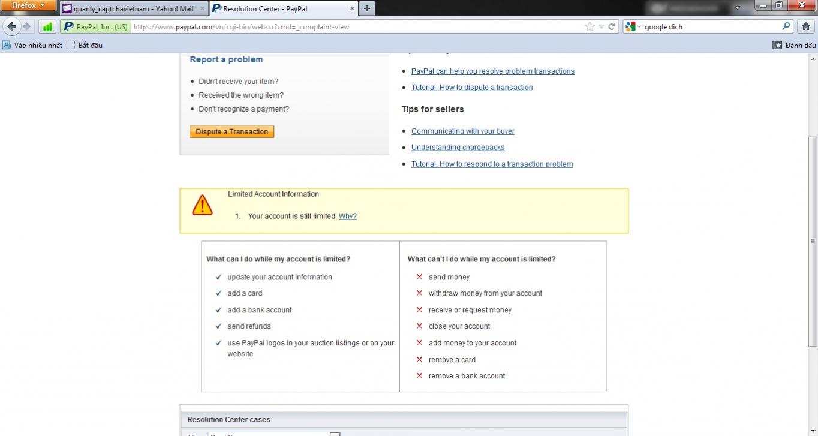Click the 'send money' list item

tap(449, 278)
